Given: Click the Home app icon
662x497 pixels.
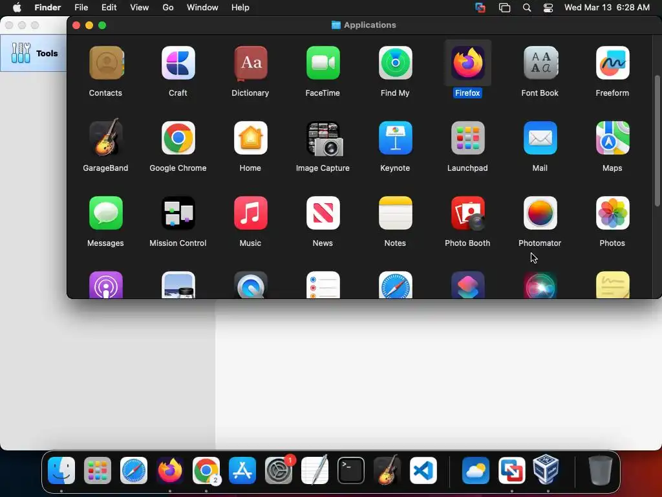Looking at the screenshot, I should [250, 138].
